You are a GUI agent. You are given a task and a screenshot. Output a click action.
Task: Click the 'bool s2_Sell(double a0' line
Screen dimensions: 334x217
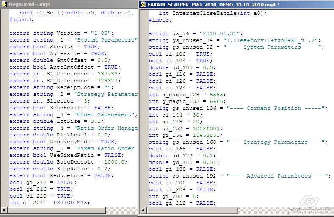(77, 13)
